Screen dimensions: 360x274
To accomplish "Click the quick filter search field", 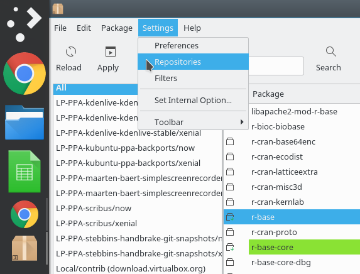I will pyautogui.click(x=276, y=66).
